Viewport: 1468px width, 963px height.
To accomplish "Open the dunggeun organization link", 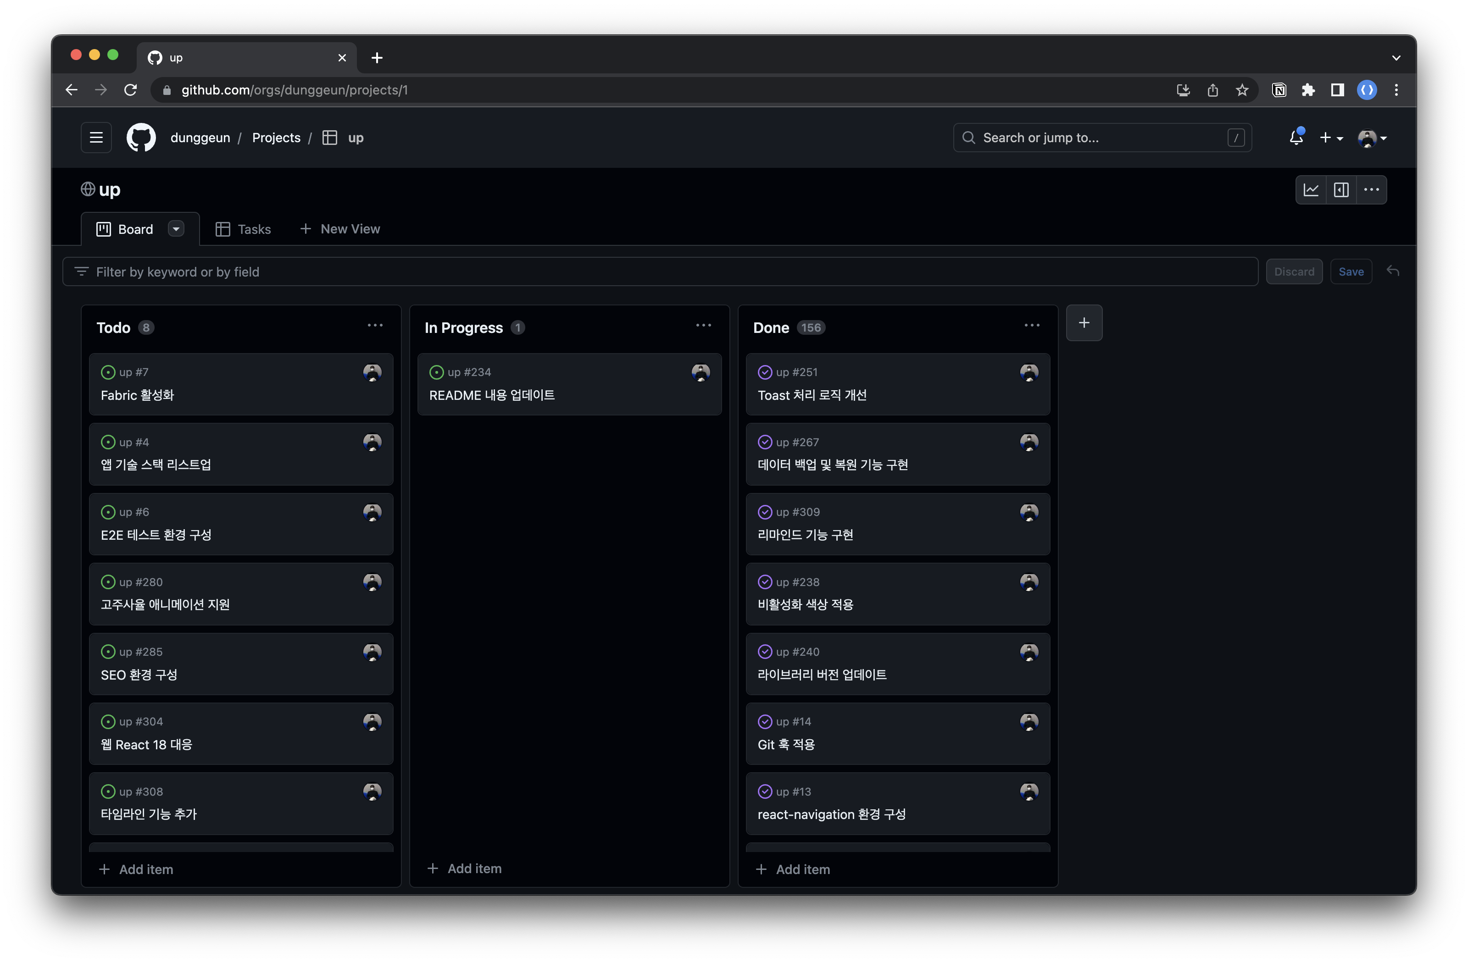I will point(200,138).
